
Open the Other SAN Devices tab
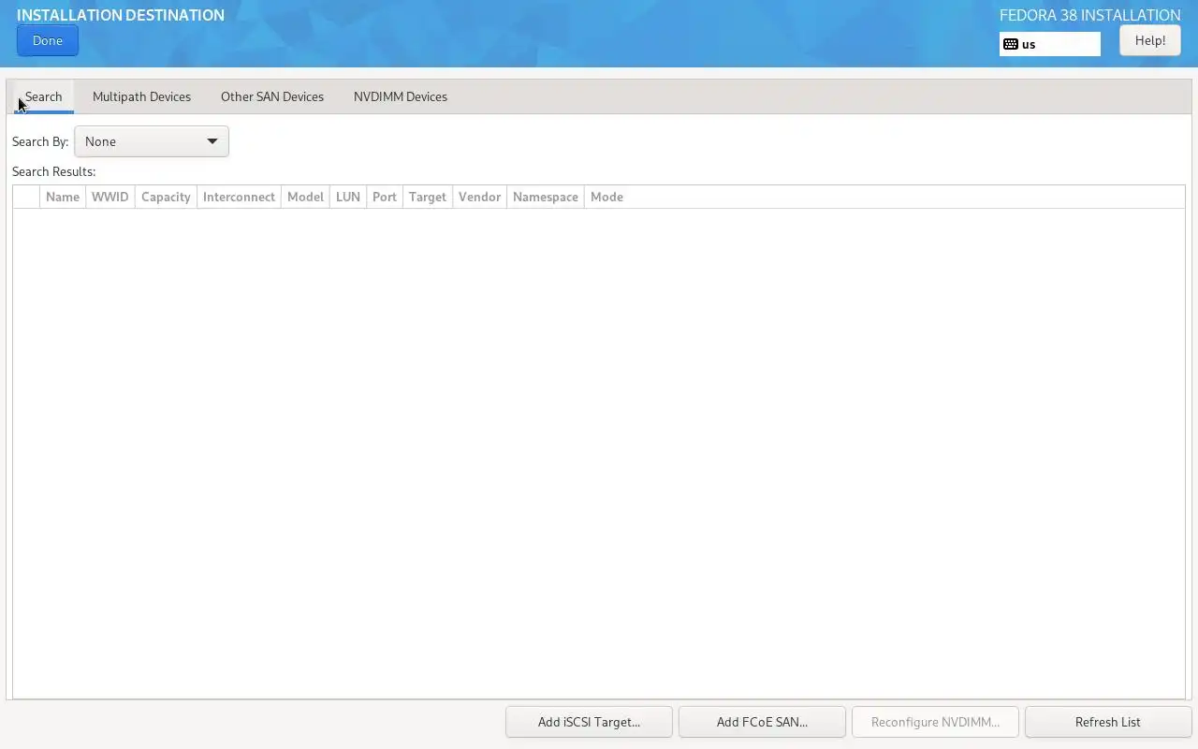coord(272,96)
